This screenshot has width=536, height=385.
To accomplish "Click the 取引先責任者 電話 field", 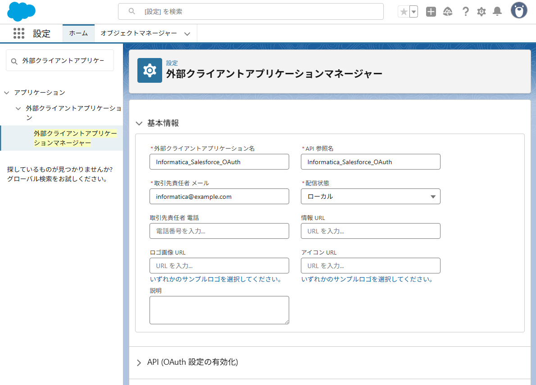I will (x=219, y=231).
